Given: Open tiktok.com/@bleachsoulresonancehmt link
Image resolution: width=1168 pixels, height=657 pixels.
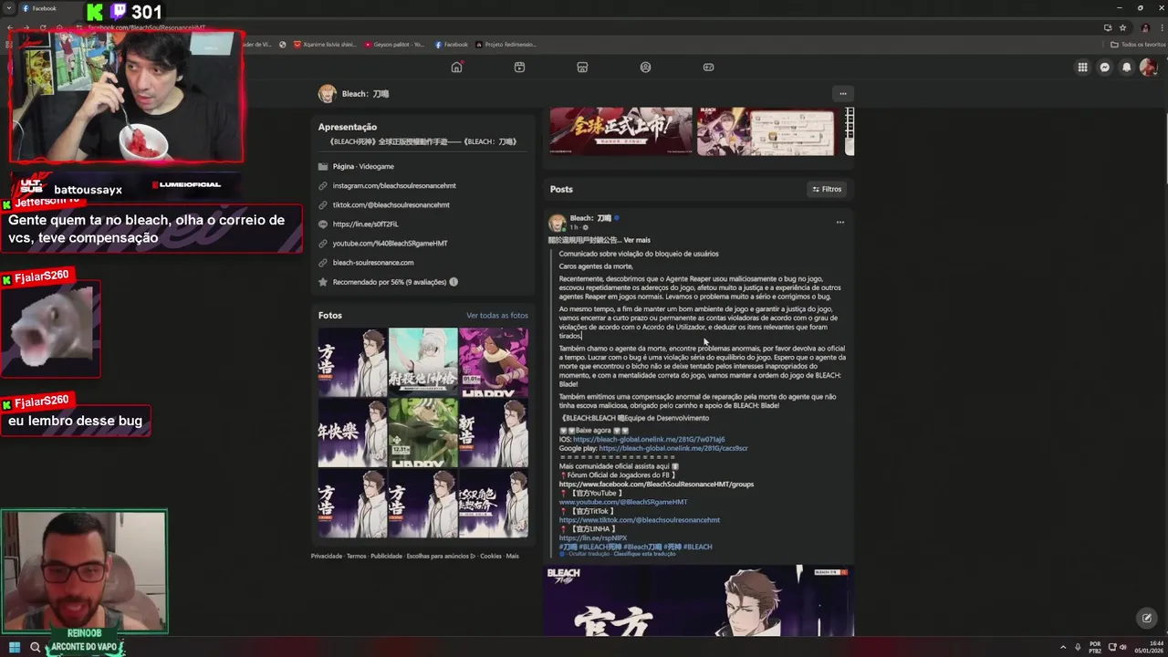Looking at the screenshot, I should pyautogui.click(x=391, y=204).
